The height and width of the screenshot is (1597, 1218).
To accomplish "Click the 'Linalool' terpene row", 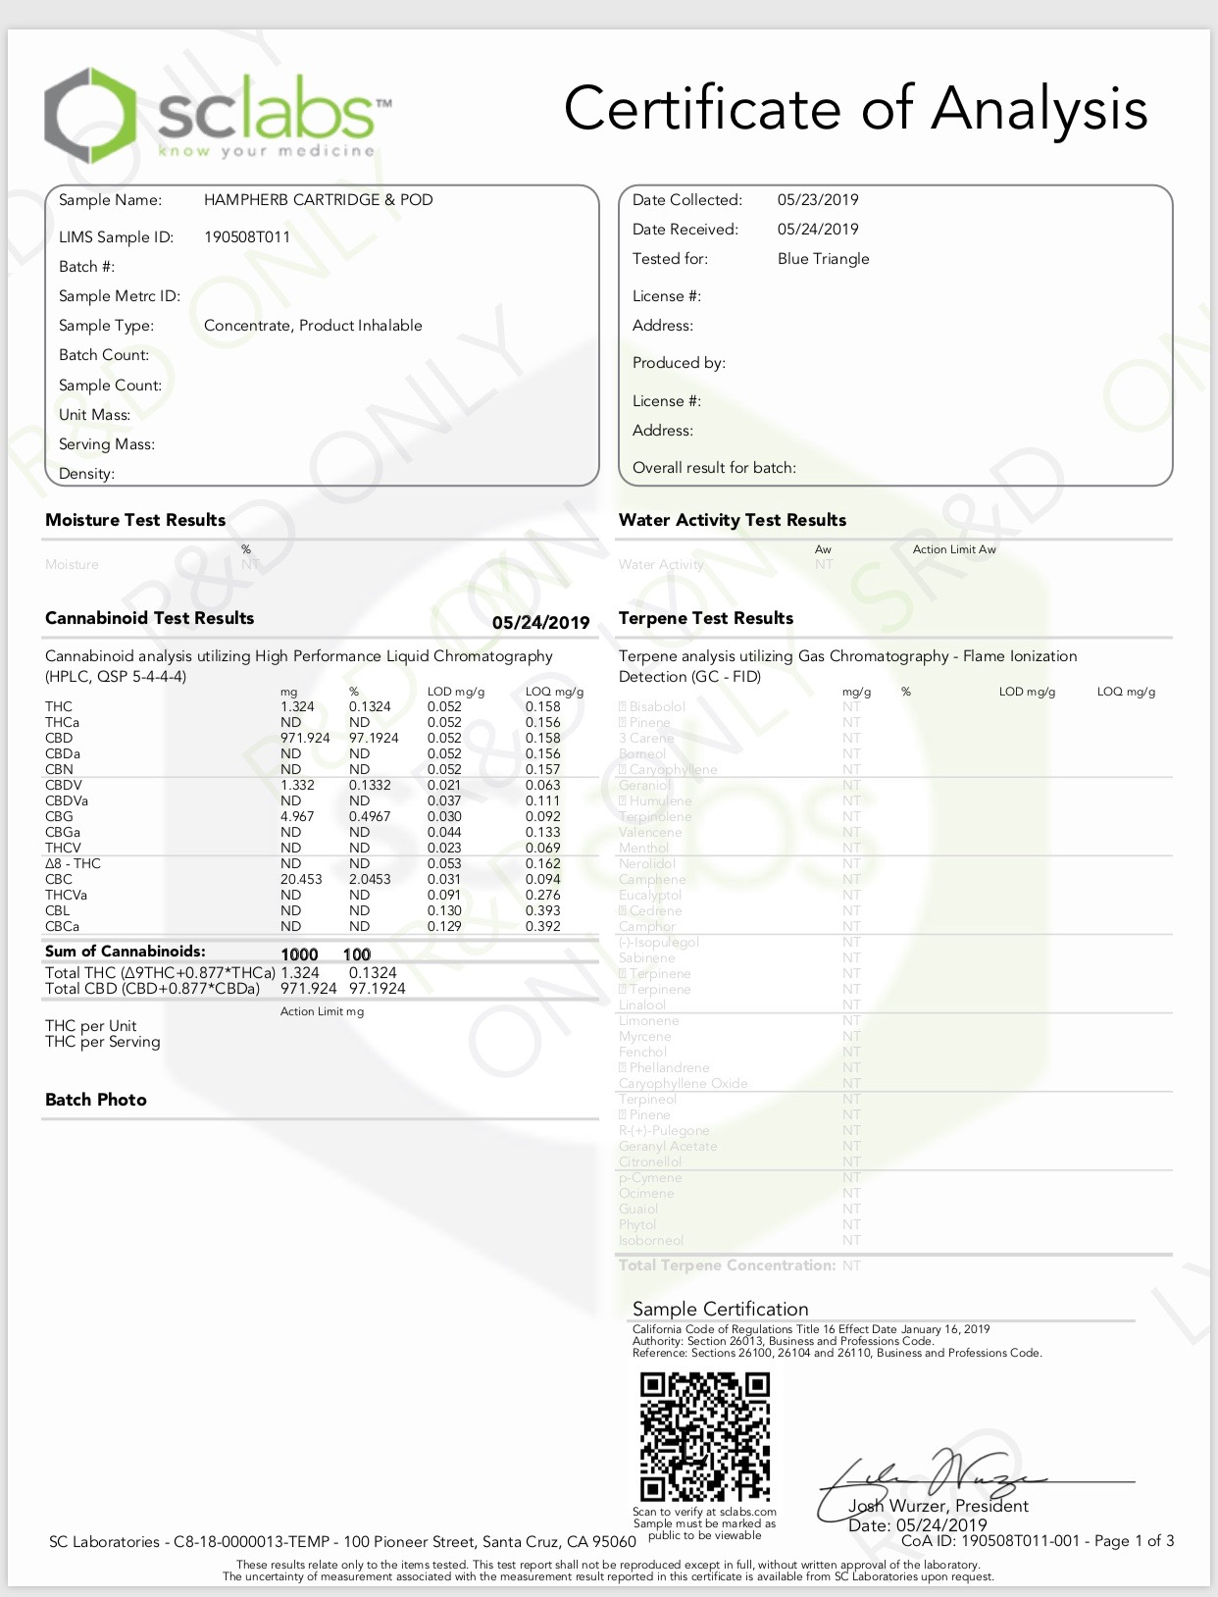I will tap(642, 1005).
